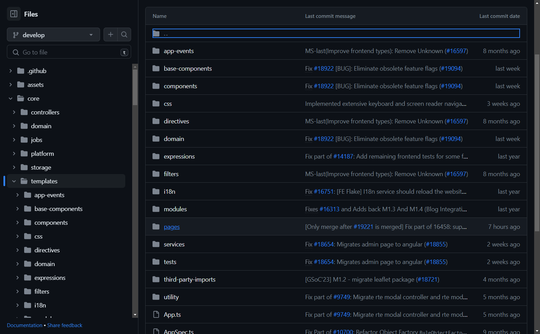
Task: Open the develop branch dropdown
Action: coord(53,34)
